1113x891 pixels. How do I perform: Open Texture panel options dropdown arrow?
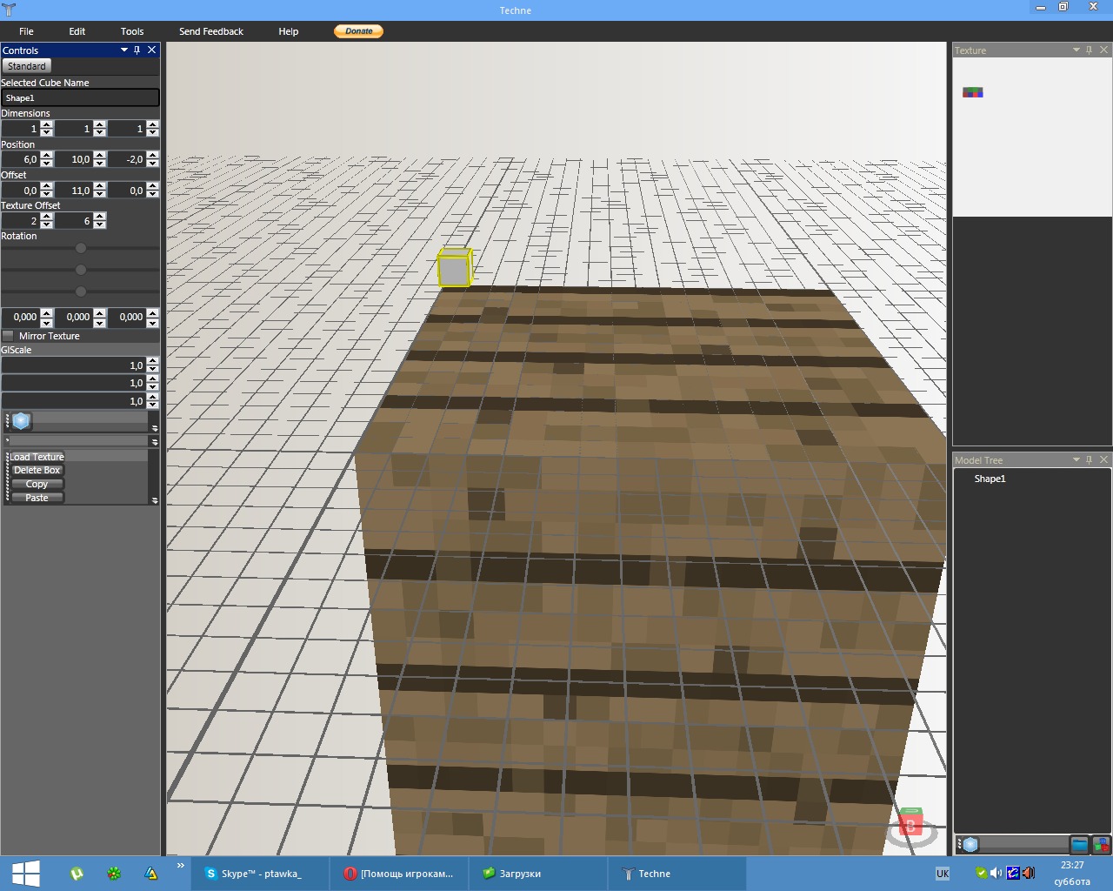1076,50
